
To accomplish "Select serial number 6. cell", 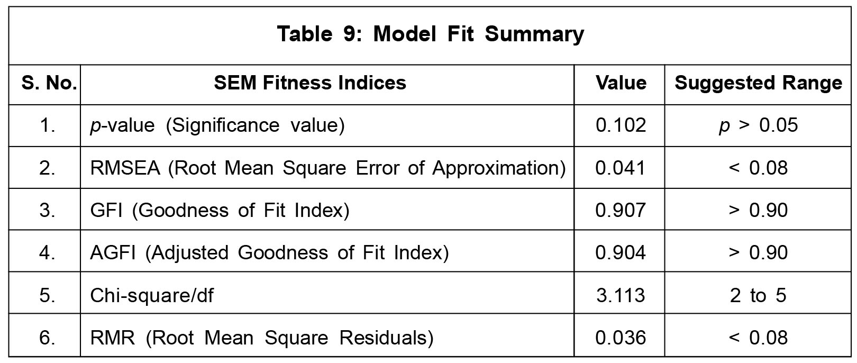I will point(47,337).
